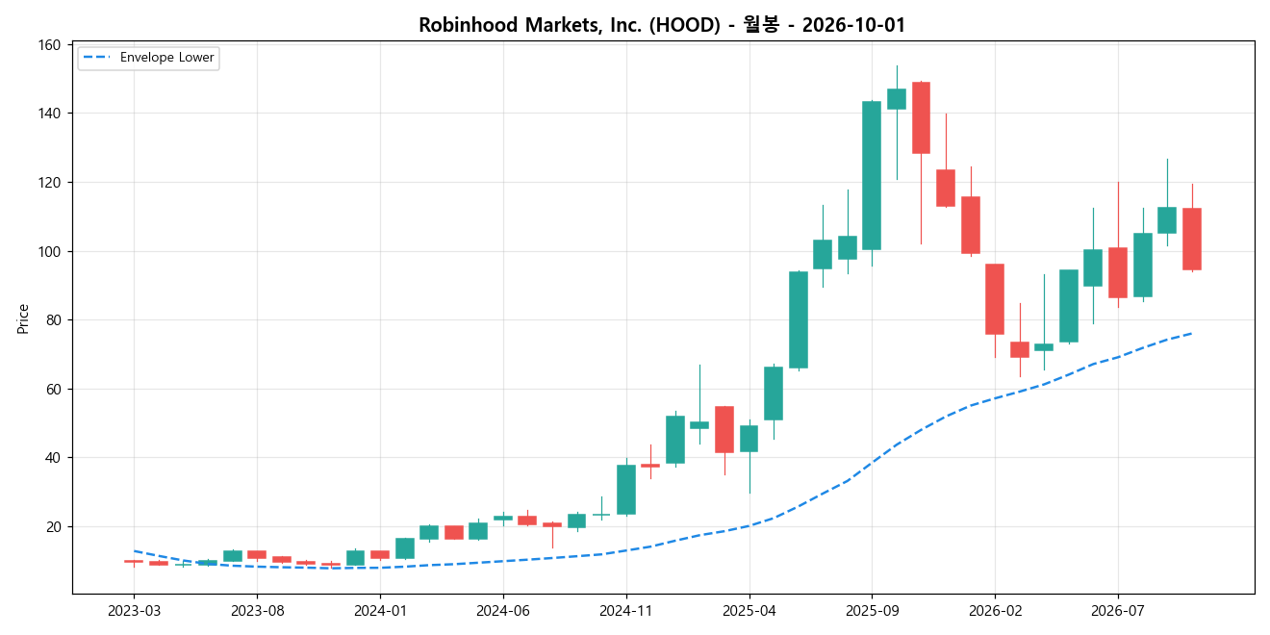1270x635 pixels.
Task: Click the end of the Envelope Lower dashed line
Action: pyautogui.click(x=1192, y=333)
